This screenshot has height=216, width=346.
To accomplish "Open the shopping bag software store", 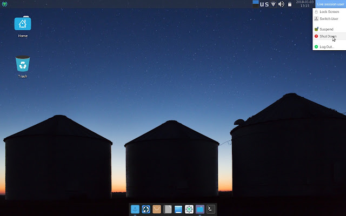I will coord(157,209).
